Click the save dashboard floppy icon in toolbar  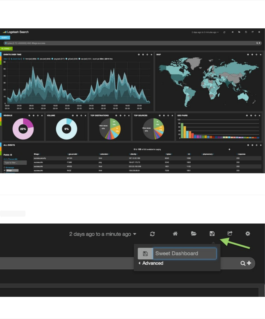212,234
